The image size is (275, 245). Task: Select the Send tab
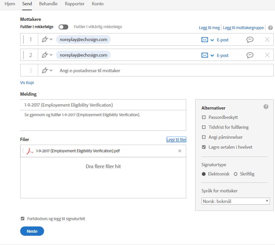click(x=27, y=4)
